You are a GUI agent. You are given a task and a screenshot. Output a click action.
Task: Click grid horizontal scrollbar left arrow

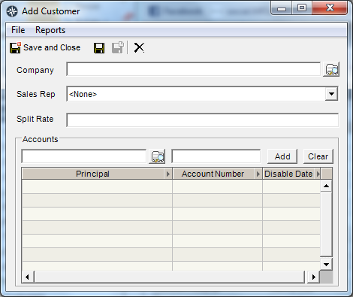pos(28,277)
